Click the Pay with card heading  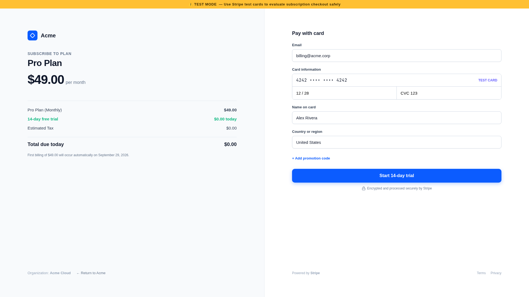[x=308, y=33]
